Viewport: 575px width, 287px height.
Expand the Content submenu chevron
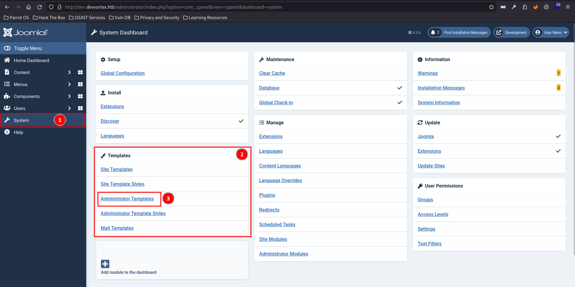click(x=69, y=72)
